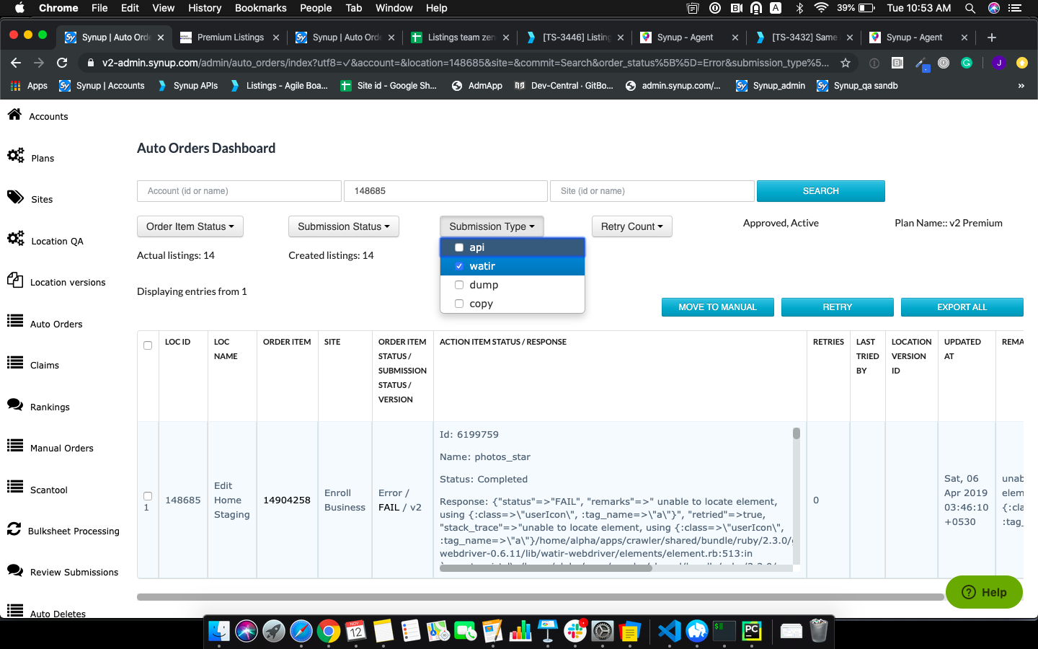Switch to the Premium Listings browser tab
The height and width of the screenshot is (649, 1038).
pyautogui.click(x=229, y=37)
